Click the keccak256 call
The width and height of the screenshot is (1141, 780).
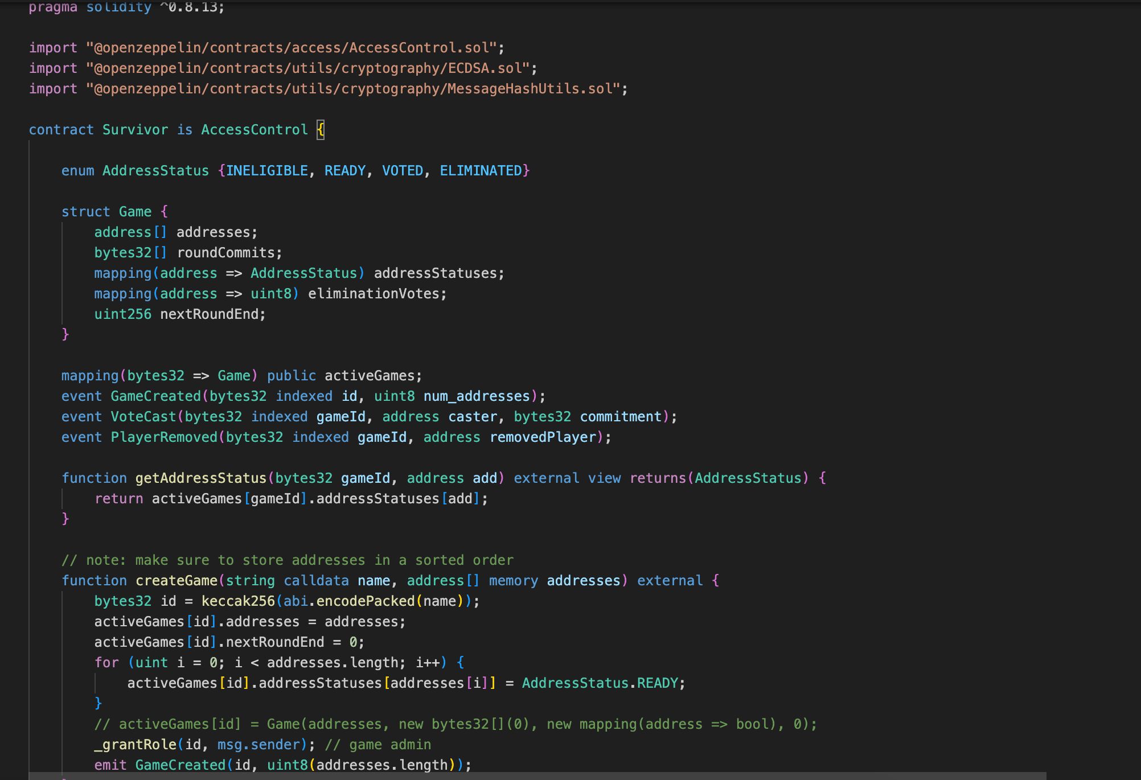tap(238, 601)
